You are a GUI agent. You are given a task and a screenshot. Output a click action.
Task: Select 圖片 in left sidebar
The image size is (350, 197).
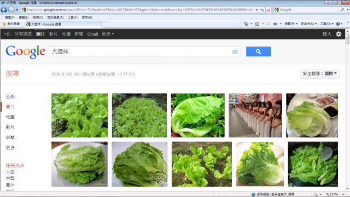coord(10,107)
